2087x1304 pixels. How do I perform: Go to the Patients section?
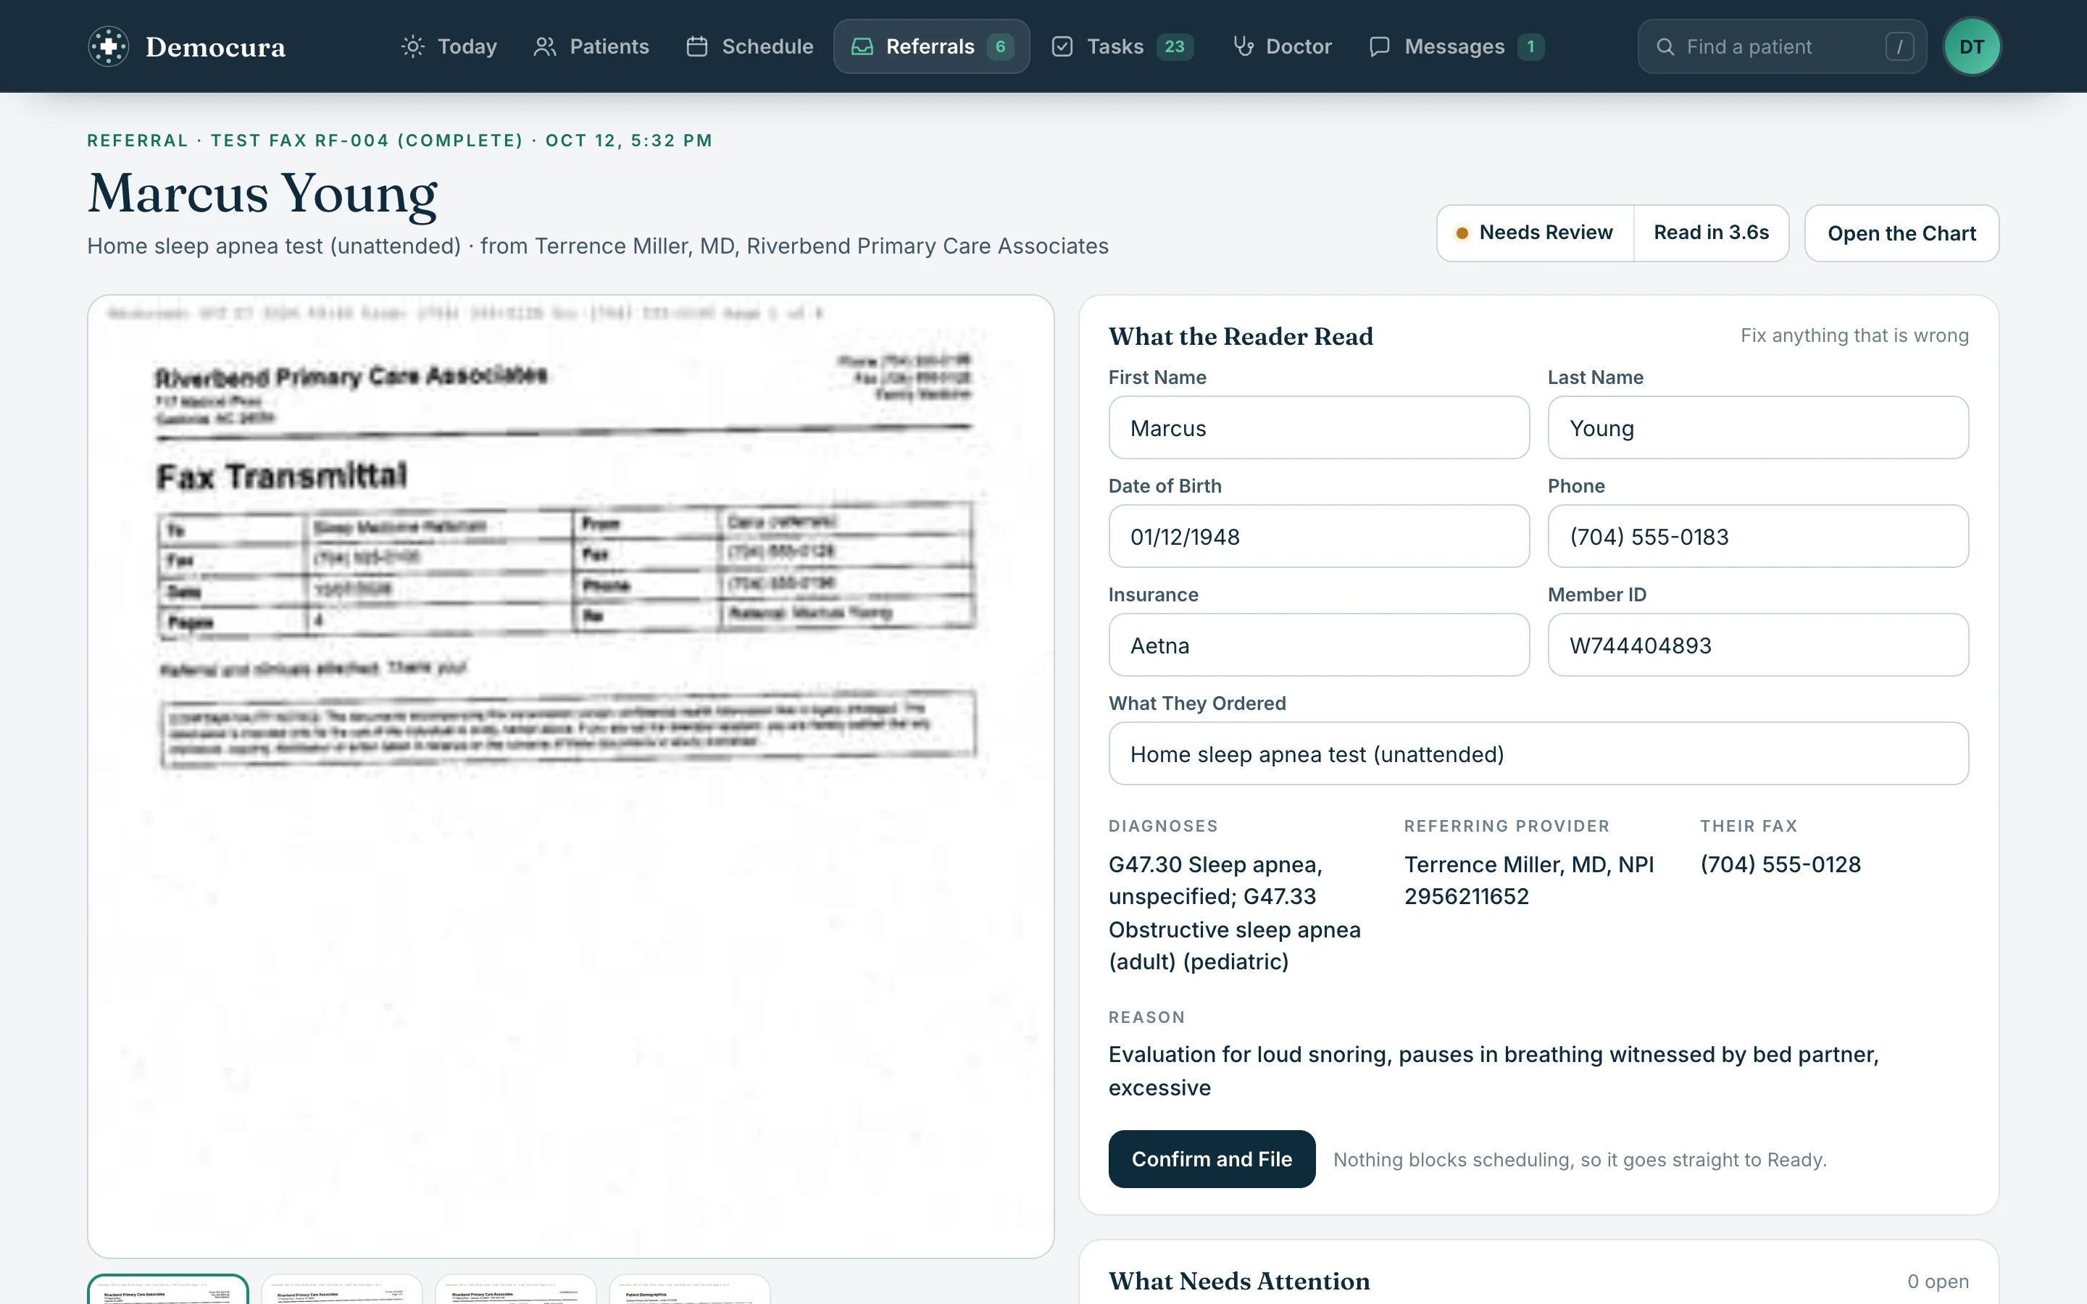tap(591, 46)
